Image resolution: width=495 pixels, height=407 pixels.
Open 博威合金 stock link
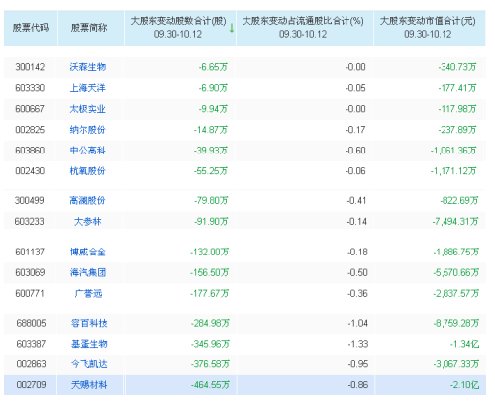click(x=88, y=253)
